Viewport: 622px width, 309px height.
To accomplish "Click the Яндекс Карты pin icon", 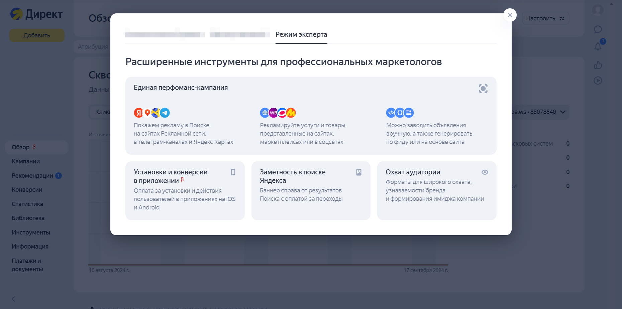I will click(x=147, y=113).
